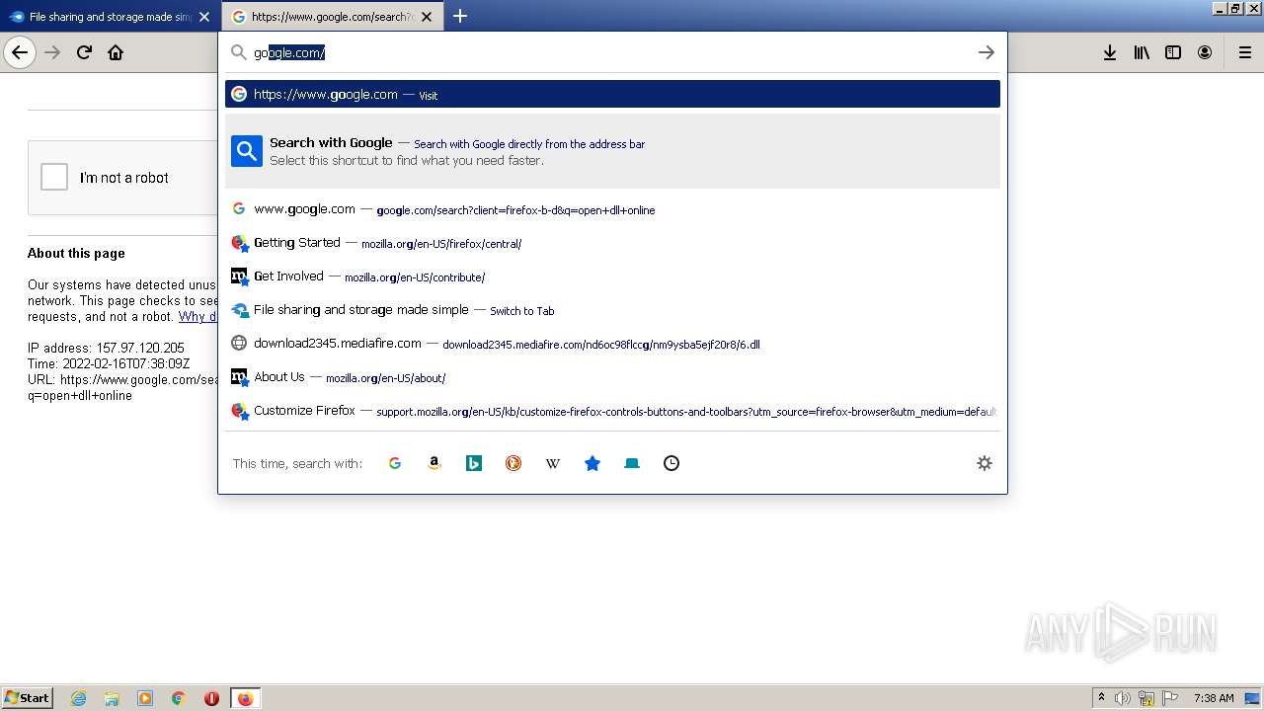The height and width of the screenshot is (711, 1264).
Task: Switch to tab File sharing suggestion
Action: coord(612,310)
